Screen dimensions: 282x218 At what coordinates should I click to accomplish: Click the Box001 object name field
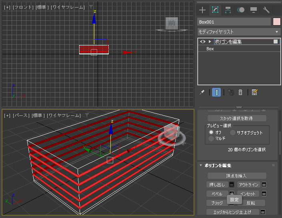[x=234, y=22]
